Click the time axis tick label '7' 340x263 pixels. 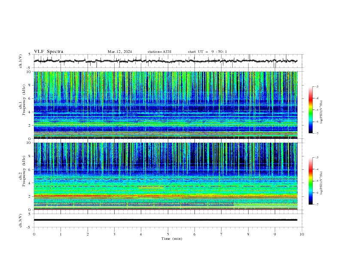click(x=221, y=234)
